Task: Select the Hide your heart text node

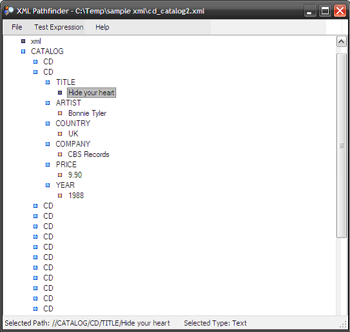Action: [91, 93]
